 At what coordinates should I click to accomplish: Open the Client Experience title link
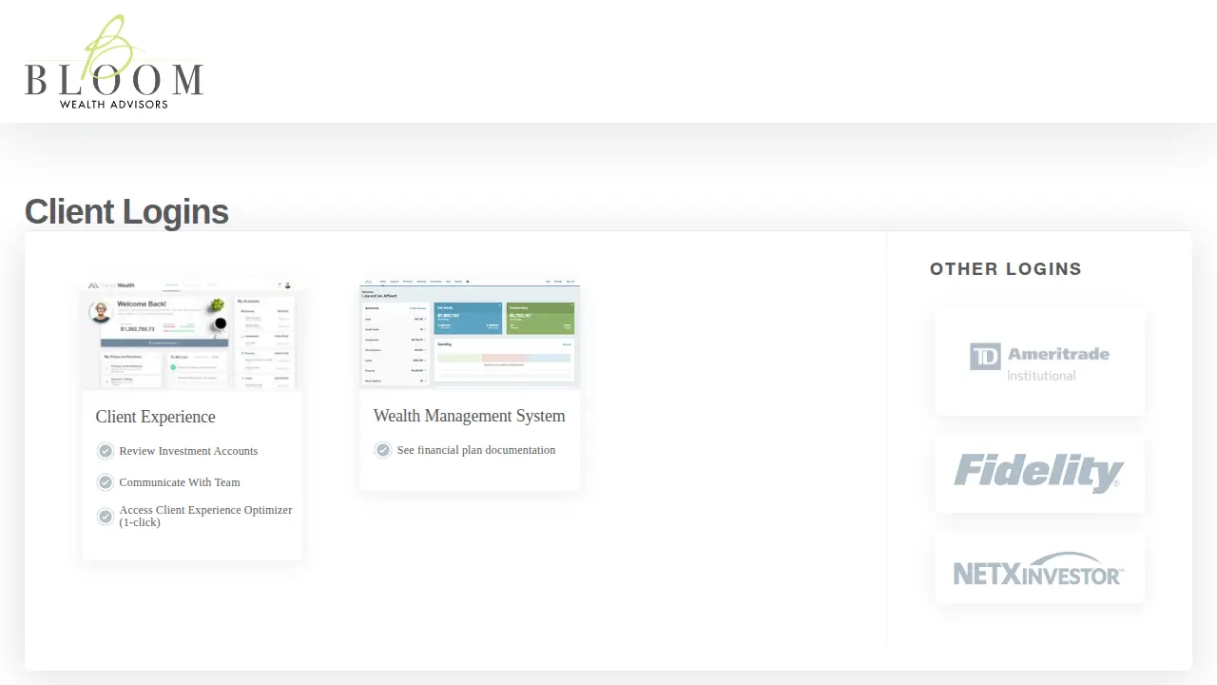156,417
